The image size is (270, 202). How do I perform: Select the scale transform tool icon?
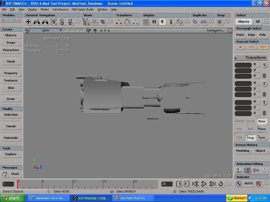[119, 22]
